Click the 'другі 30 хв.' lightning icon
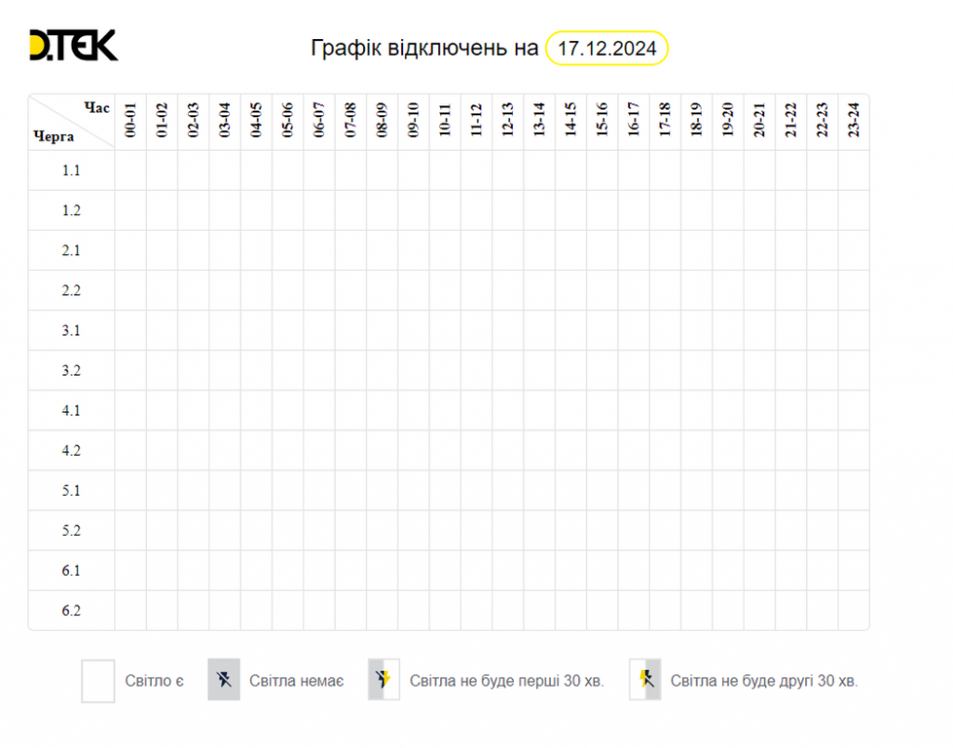Screen dimensions: 953x748 pos(645,679)
